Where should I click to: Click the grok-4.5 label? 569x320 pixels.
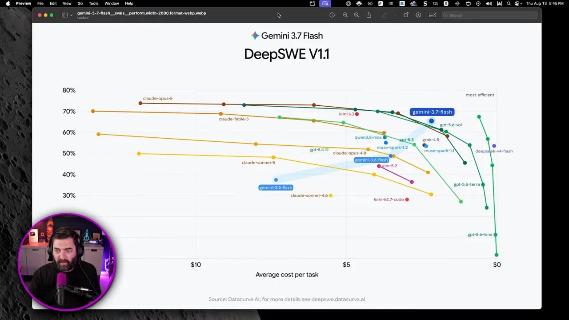coord(430,140)
